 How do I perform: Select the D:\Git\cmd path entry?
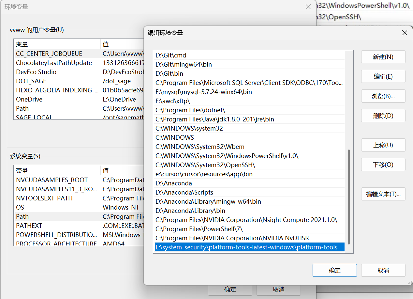(171, 55)
